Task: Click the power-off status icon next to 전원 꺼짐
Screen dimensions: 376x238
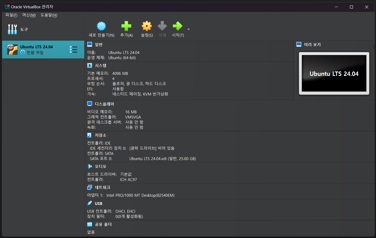Action: coord(23,52)
